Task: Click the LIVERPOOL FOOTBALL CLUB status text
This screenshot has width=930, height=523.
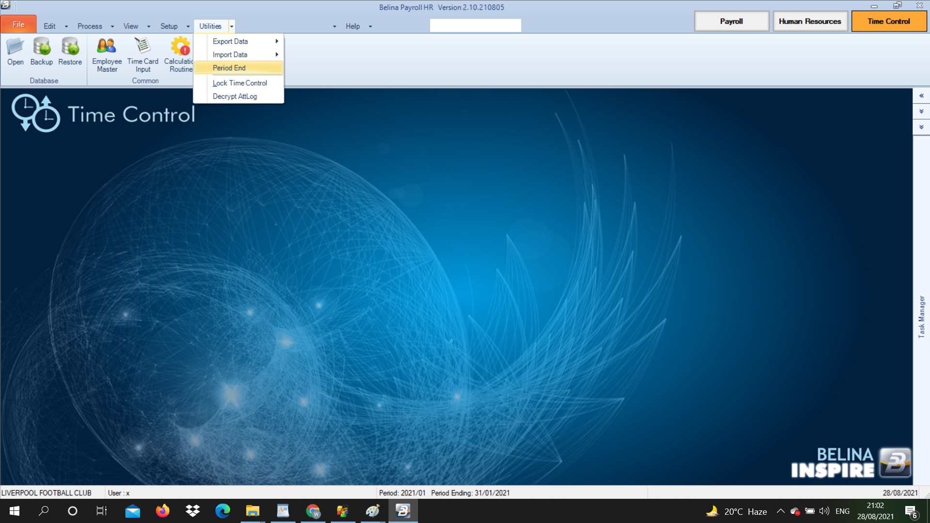Action: pos(46,493)
